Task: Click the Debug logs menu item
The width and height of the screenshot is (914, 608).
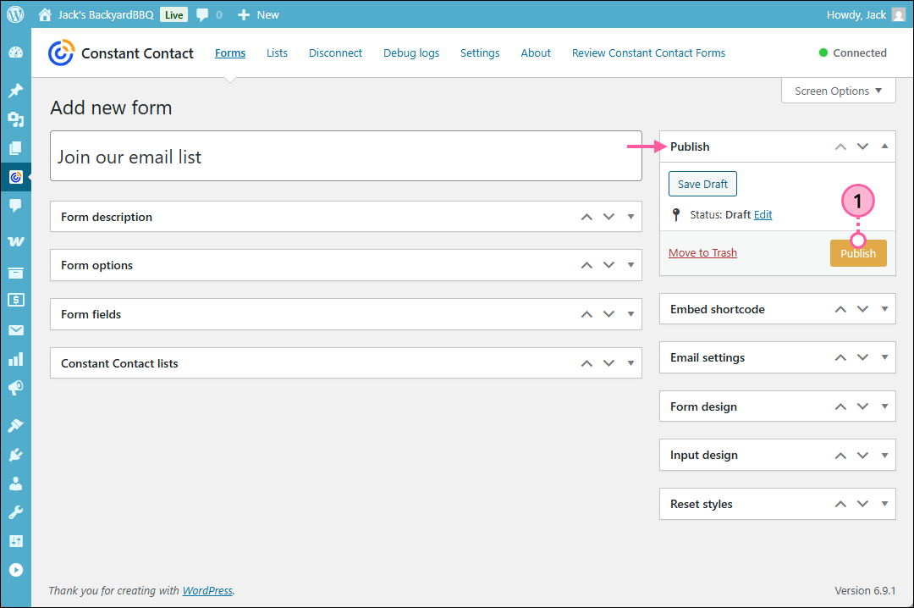Action: (x=410, y=53)
